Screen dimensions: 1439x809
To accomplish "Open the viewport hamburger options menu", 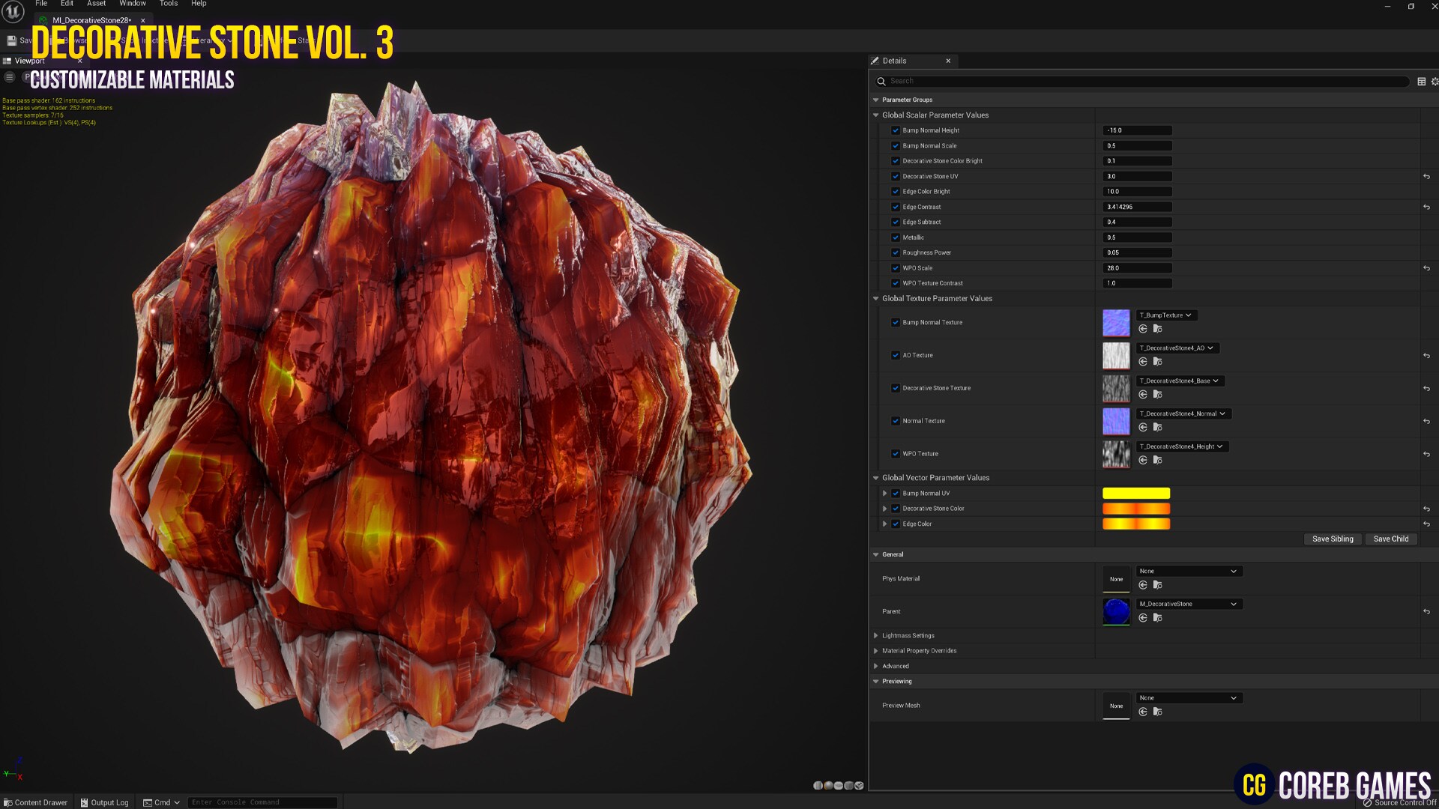I will [9, 77].
